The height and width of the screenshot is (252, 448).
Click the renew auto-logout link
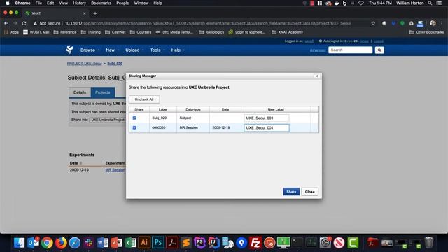pos(364,41)
